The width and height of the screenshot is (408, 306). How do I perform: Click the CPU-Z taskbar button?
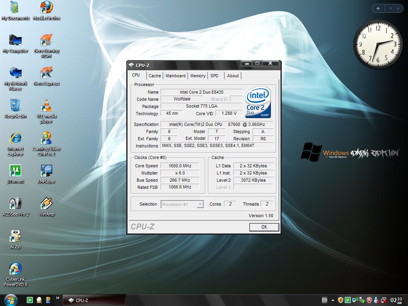94,300
